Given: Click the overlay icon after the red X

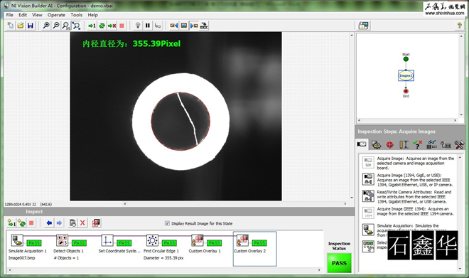Looking at the screenshot, I should pyautogui.click(x=96, y=223).
